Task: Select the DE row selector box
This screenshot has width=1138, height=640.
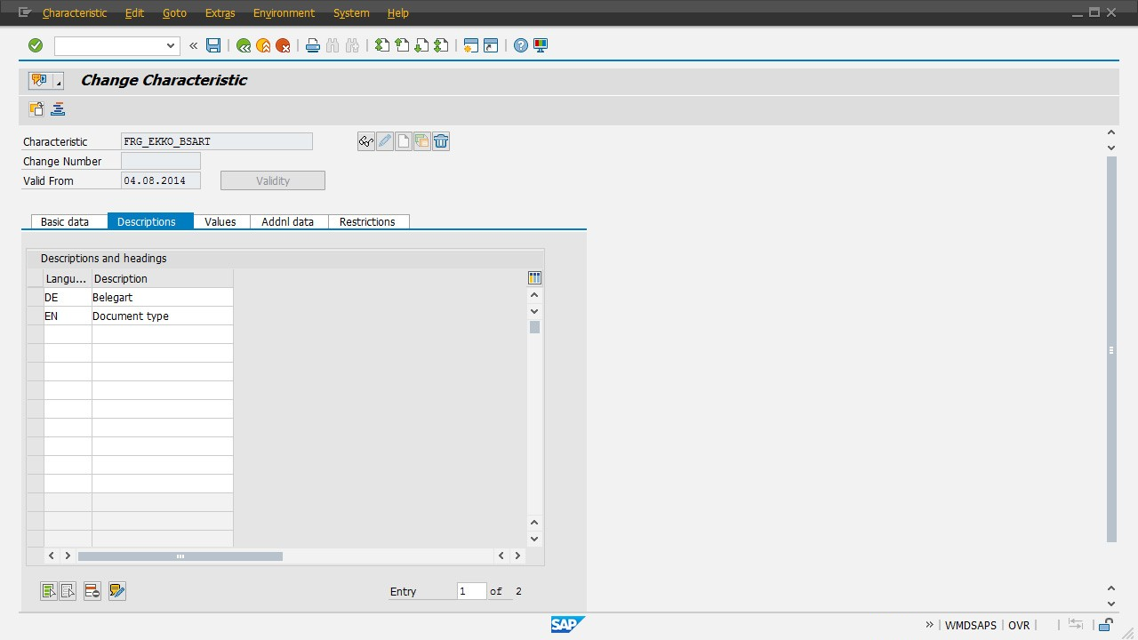Action: (x=35, y=298)
